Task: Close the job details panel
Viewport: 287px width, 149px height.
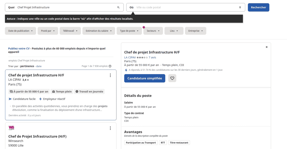Action: 267,47
